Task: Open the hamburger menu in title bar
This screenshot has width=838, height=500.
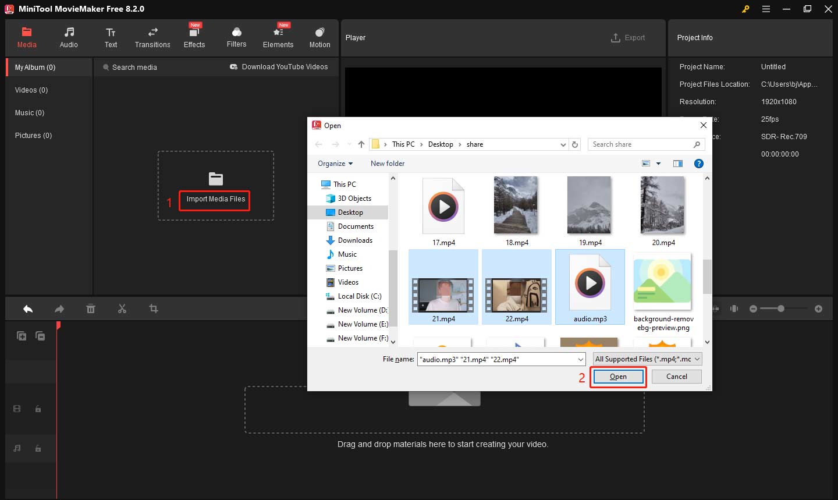Action: (766, 9)
